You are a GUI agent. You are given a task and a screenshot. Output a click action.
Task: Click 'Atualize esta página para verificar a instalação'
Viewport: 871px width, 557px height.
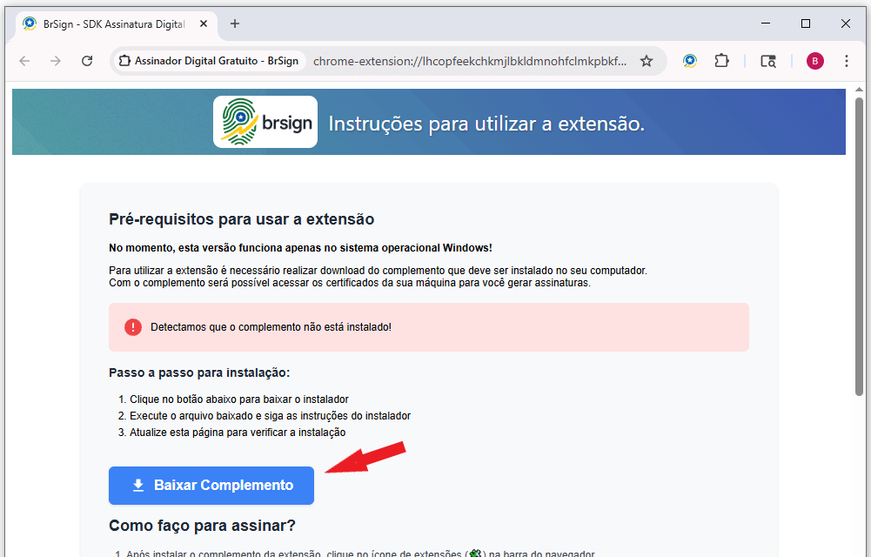(238, 433)
